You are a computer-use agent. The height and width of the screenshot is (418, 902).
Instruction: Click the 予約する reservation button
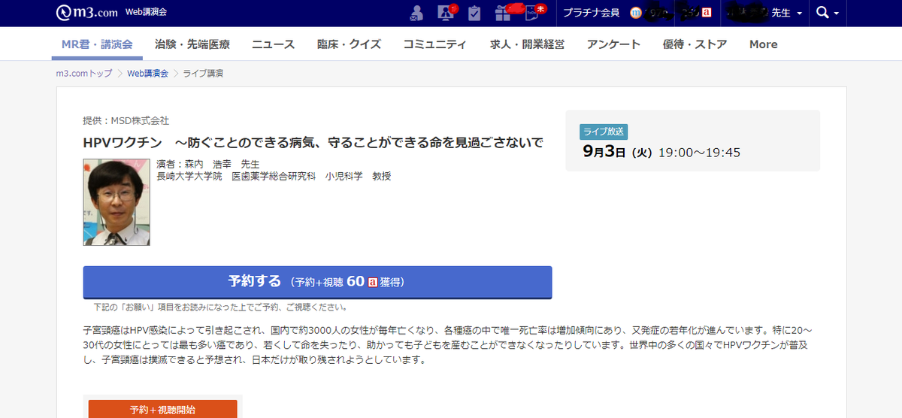click(x=317, y=282)
